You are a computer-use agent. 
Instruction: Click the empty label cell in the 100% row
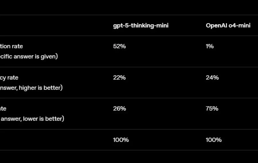point(54,140)
